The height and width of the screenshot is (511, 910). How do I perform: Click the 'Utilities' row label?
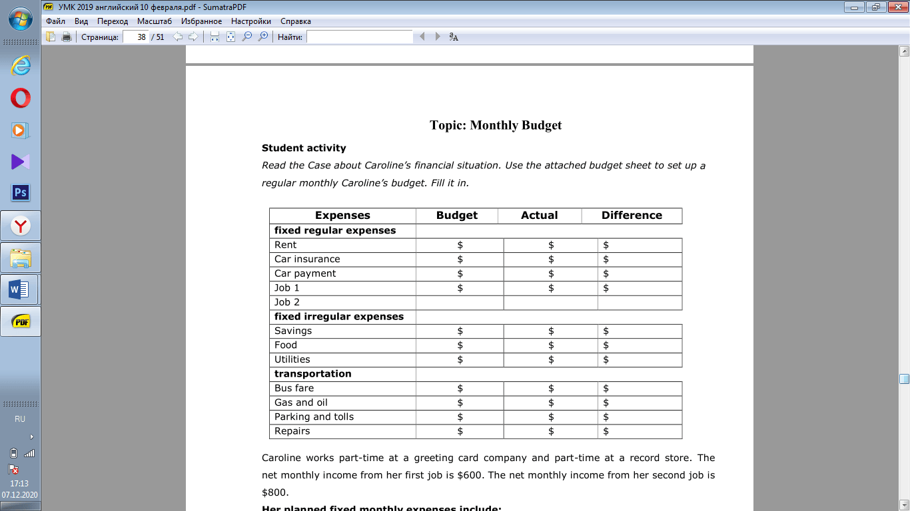point(292,359)
